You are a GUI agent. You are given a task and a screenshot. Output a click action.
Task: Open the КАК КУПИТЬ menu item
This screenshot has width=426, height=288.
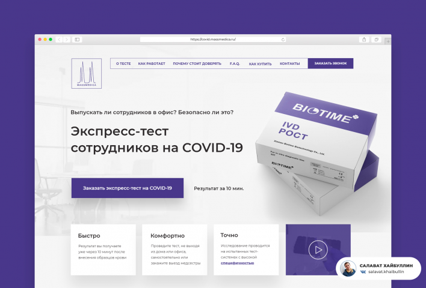(x=260, y=64)
